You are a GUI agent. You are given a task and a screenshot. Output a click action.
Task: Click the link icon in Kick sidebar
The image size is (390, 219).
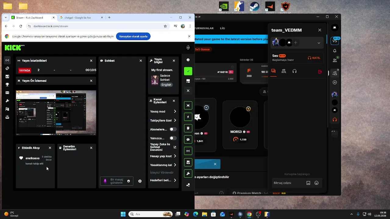[7, 68]
